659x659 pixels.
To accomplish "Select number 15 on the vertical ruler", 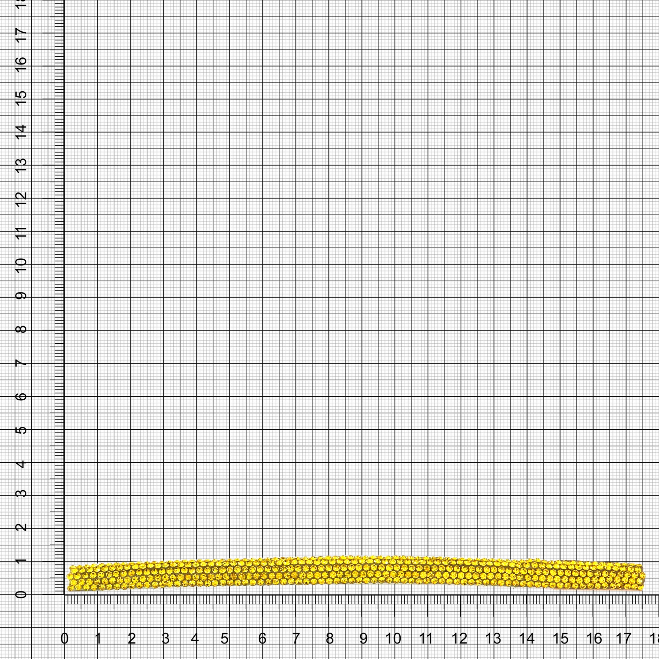I will (x=21, y=98).
